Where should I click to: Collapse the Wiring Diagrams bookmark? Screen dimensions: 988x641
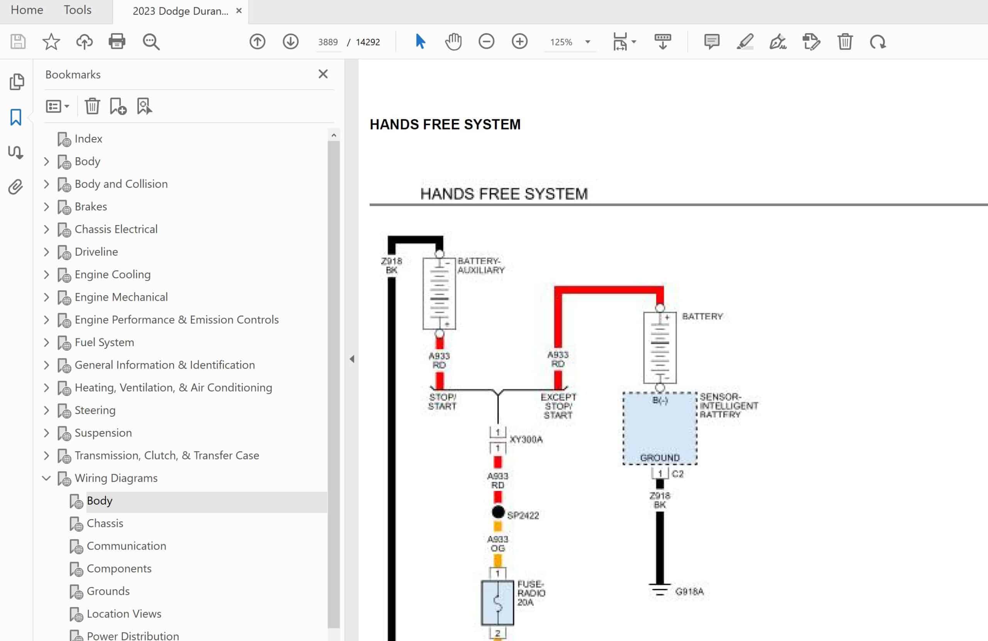tap(46, 478)
